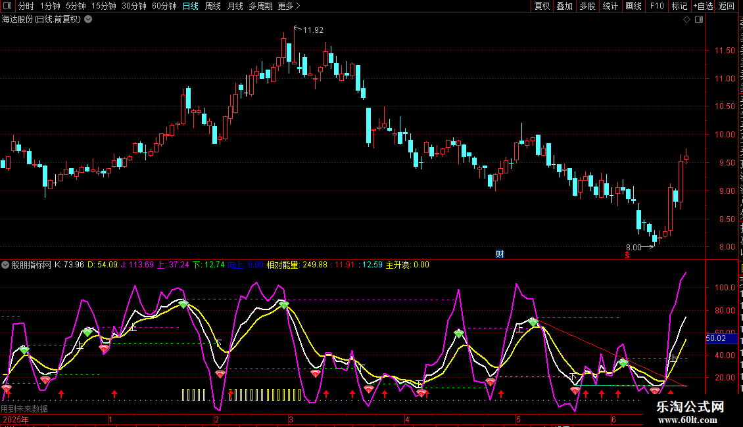
Task: Click the 股朋指标网 indicator name
Action: pyautogui.click(x=32, y=265)
